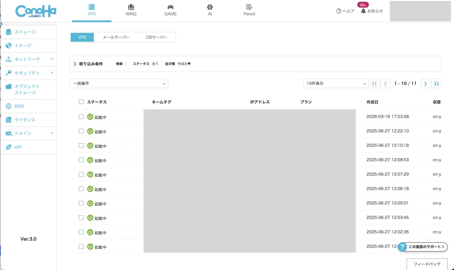Image resolution: width=454 pixels, height=270 pixels.
Task: Click power icon of 2025-06-27 12:07:29 row
Action: point(90,174)
